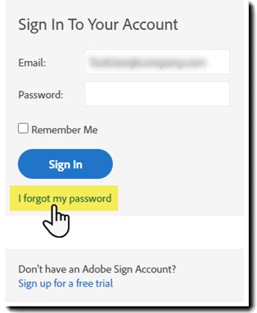
Task: Start a free trial via the signup link
Action: (x=66, y=283)
